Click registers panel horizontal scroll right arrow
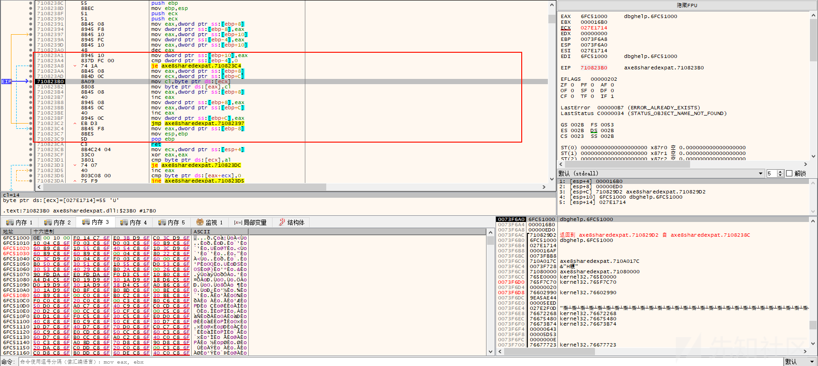818x366 pixels. point(806,164)
